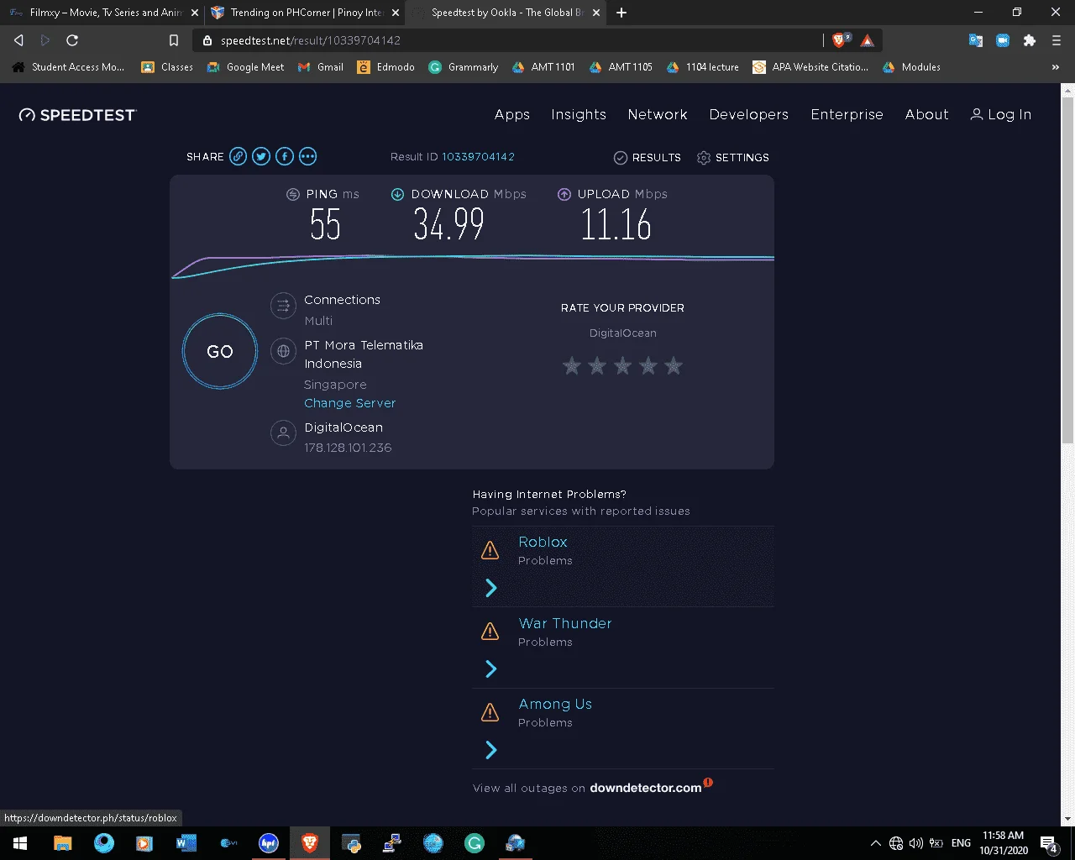Open the Log In page

(1001, 114)
